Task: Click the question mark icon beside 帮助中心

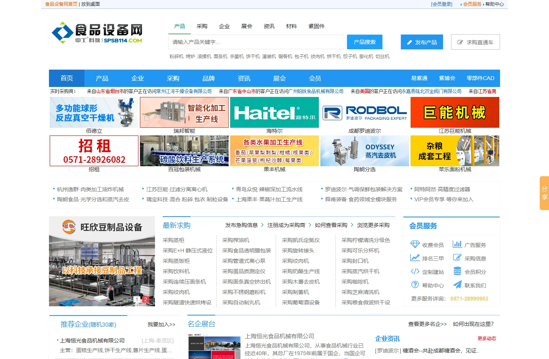Action: [415, 285]
